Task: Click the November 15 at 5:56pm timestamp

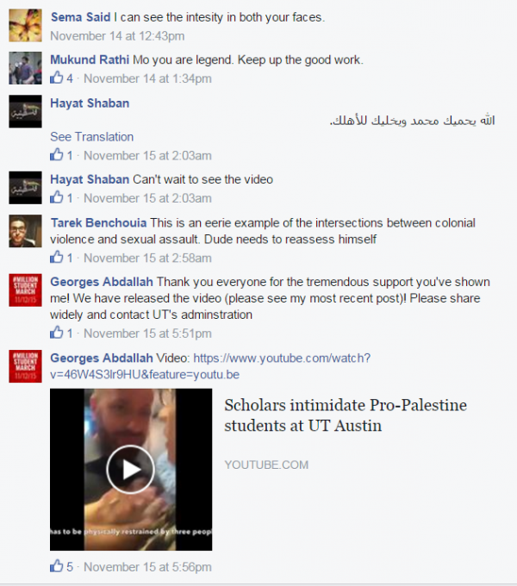Action: click(x=147, y=567)
